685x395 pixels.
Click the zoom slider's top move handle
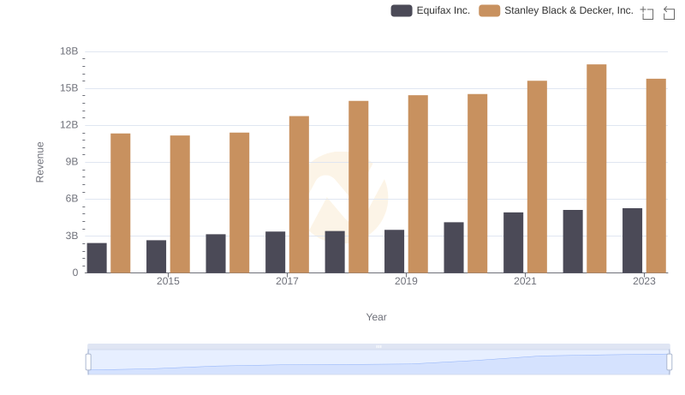point(378,346)
